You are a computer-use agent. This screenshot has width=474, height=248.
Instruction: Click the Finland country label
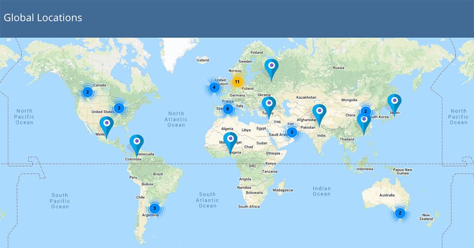coord(256,53)
